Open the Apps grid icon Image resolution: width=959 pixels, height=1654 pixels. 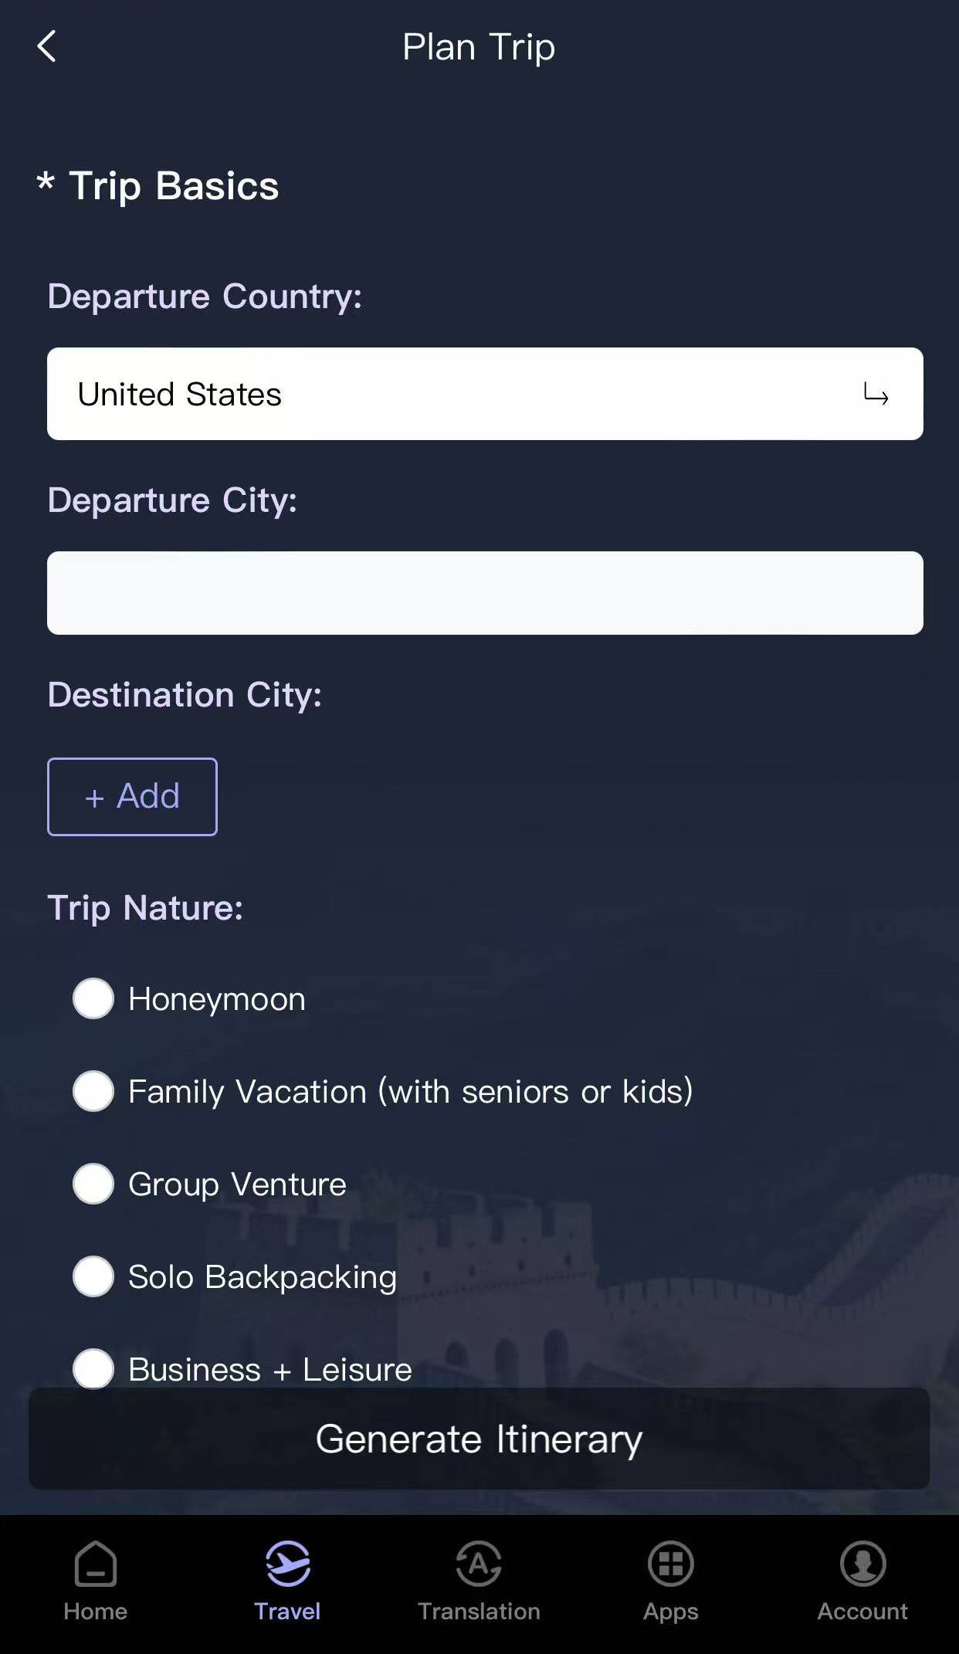tap(670, 1563)
